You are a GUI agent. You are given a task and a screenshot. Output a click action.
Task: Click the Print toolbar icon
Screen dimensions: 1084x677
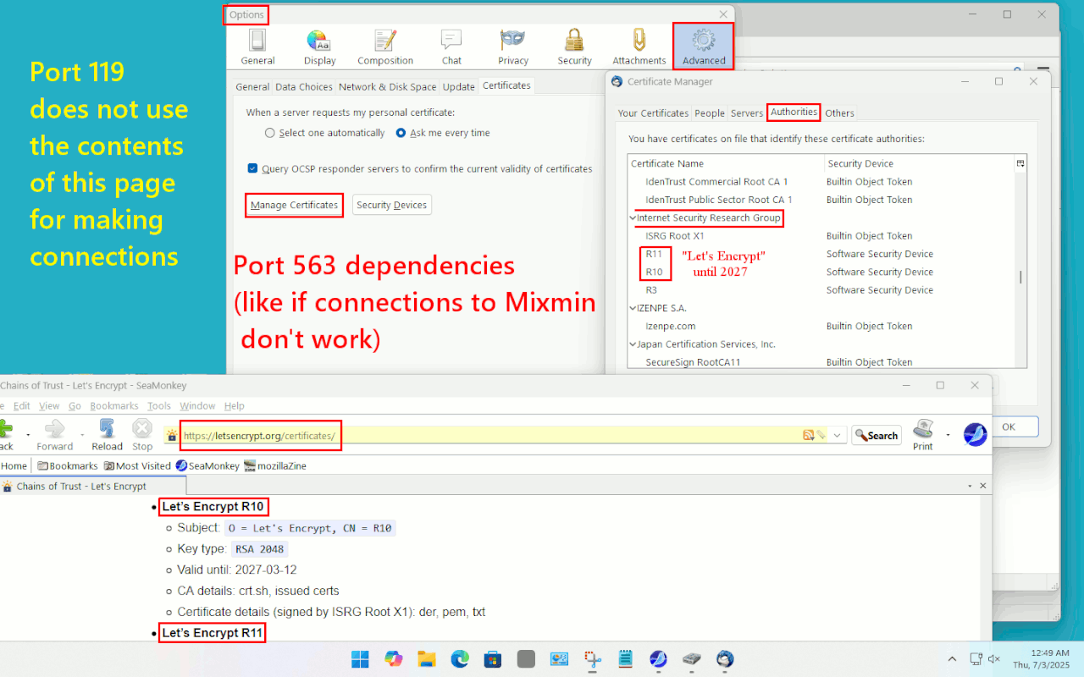(x=923, y=435)
